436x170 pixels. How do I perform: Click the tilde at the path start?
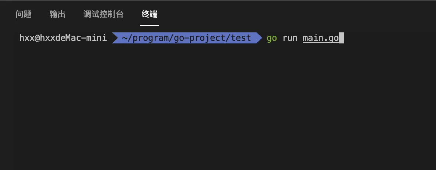coord(124,38)
